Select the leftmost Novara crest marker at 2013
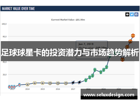 click(x=9, y=87)
